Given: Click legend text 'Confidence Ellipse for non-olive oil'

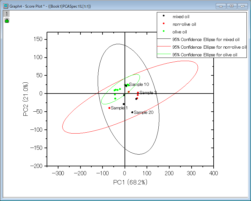Looking at the screenshot, I should [x=214, y=47].
